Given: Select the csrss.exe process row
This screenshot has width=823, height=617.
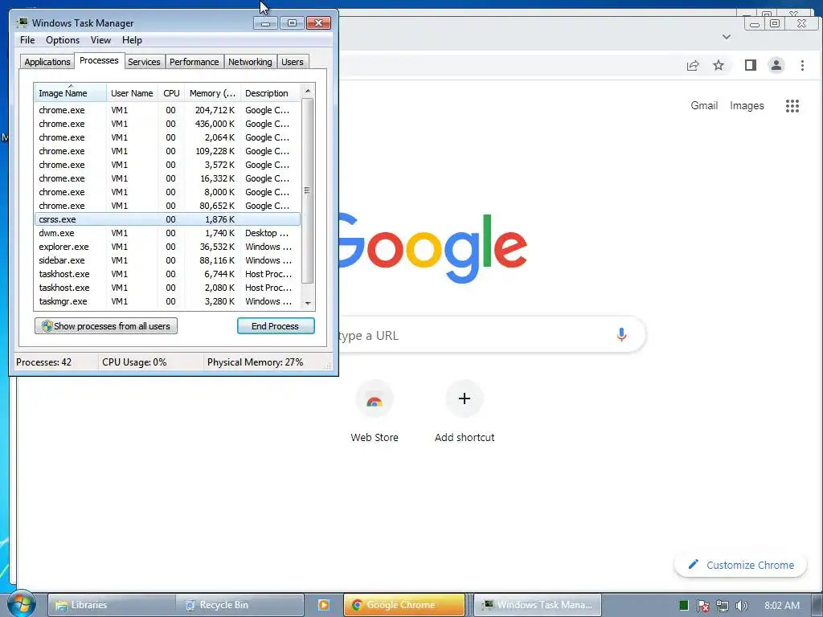Looking at the screenshot, I should [x=167, y=219].
